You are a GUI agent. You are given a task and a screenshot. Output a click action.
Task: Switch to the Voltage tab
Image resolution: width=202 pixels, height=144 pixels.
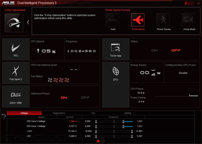[24, 113]
